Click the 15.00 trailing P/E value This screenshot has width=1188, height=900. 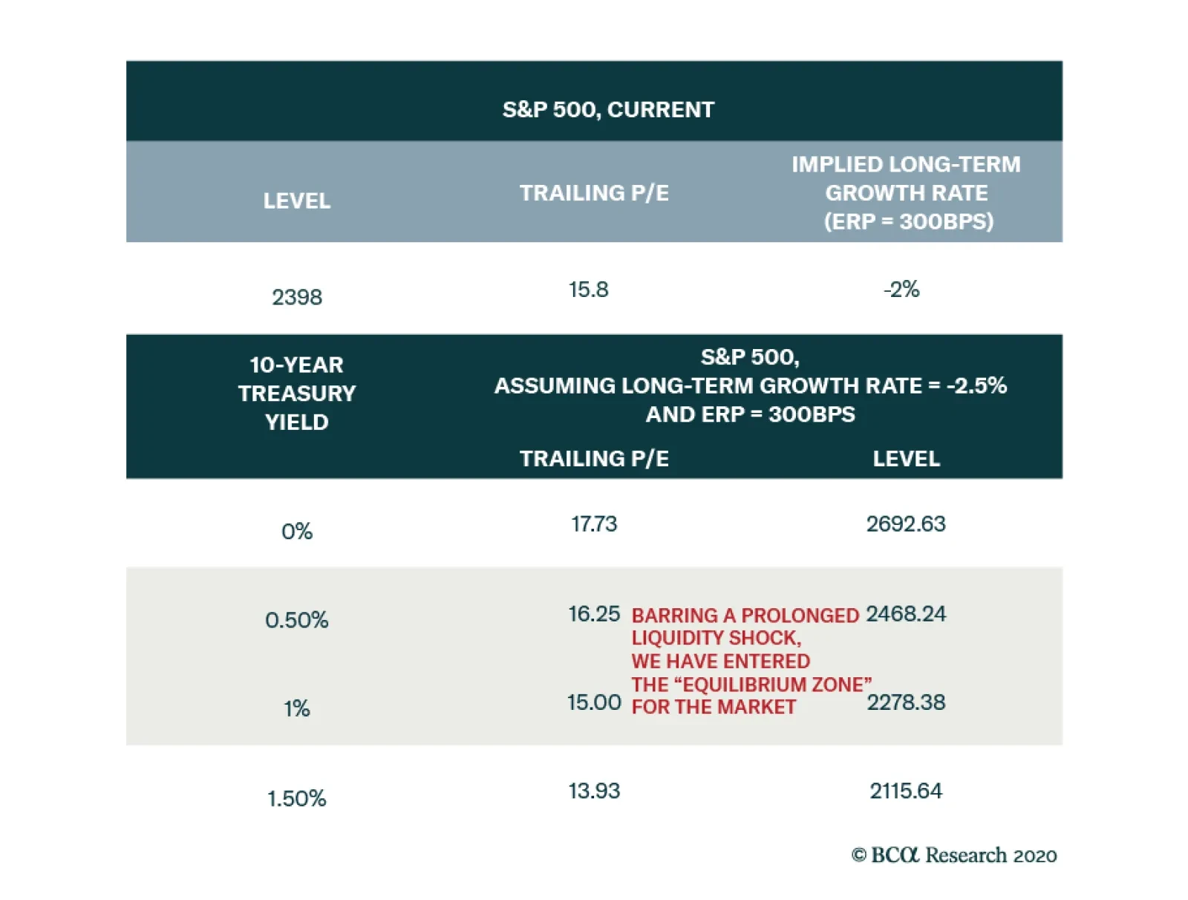click(x=594, y=702)
